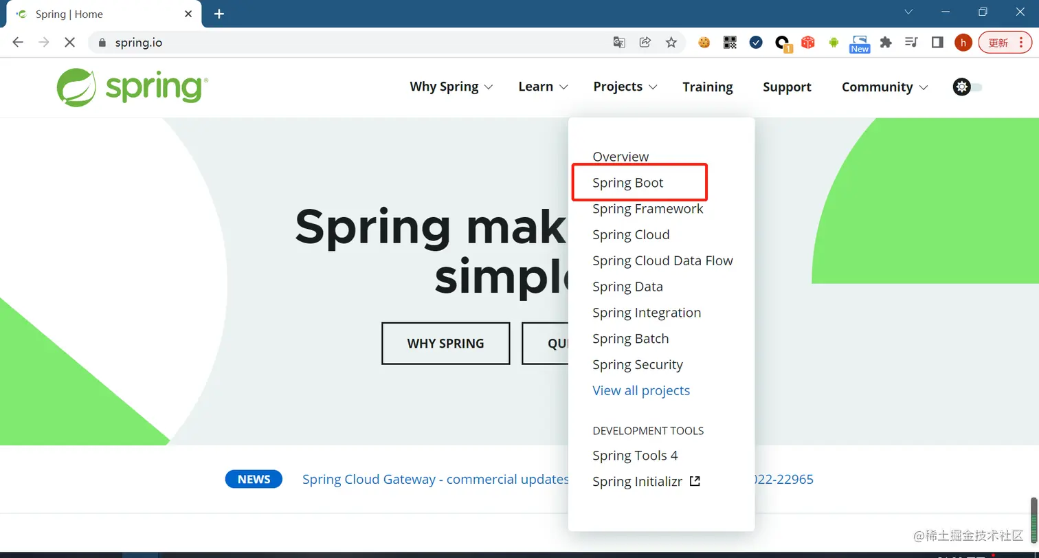The height and width of the screenshot is (558, 1039).
Task: Open the Extensions puzzle menu
Action: tap(886, 43)
